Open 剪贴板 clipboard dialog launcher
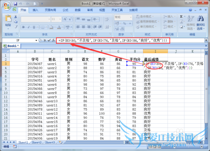 17,34
